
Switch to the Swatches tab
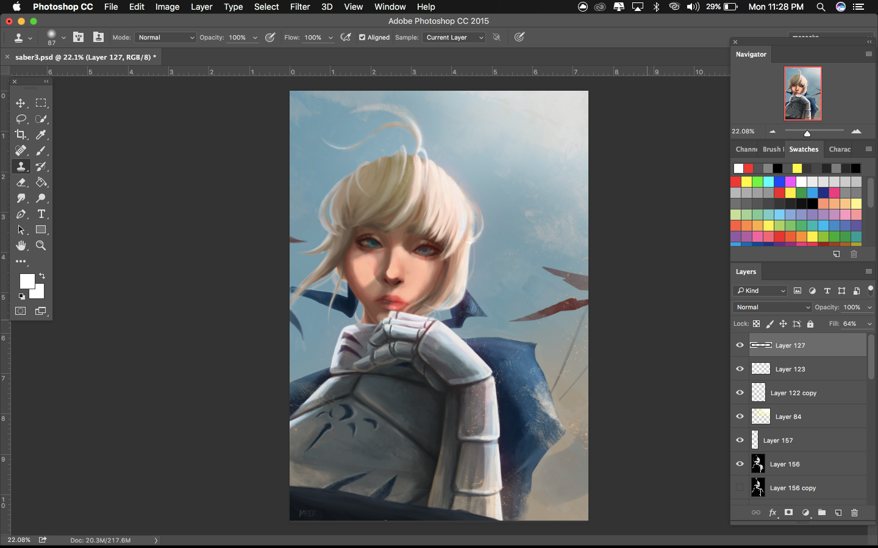tap(804, 149)
